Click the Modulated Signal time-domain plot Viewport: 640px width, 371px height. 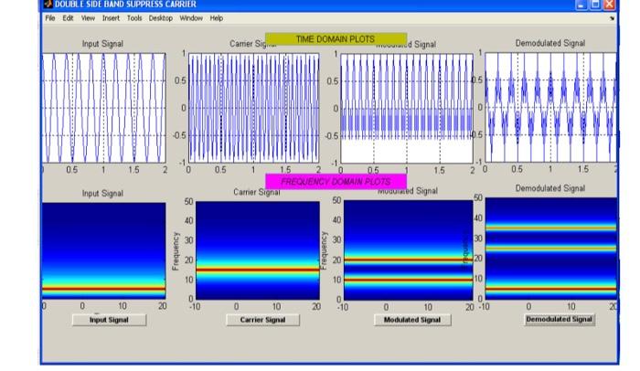pyautogui.click(x=407, y=109)
